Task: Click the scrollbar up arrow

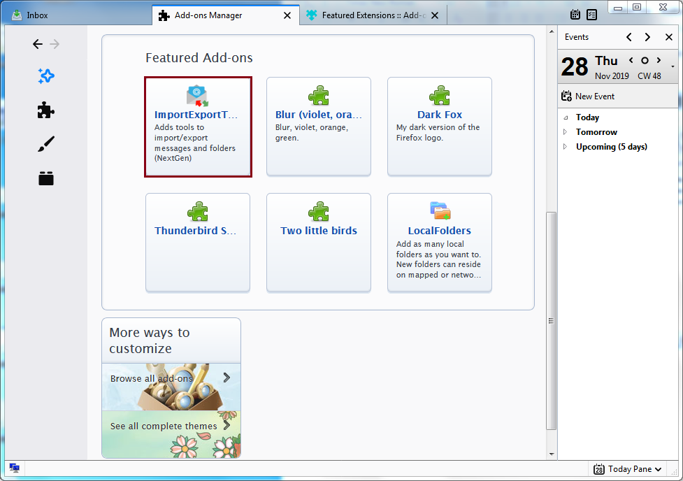Action: (x=552, y=31)
